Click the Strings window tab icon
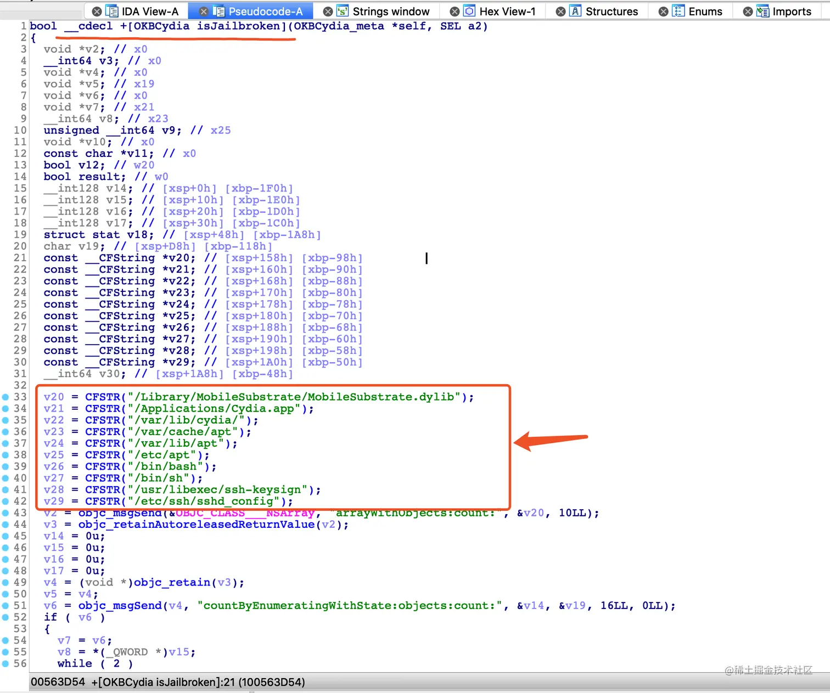This screenshot has height=693, width=830. pyautogui.click(x=343, y=12)
